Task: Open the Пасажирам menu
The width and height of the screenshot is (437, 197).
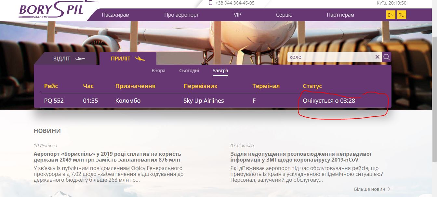Action: [x=115, y=15]
